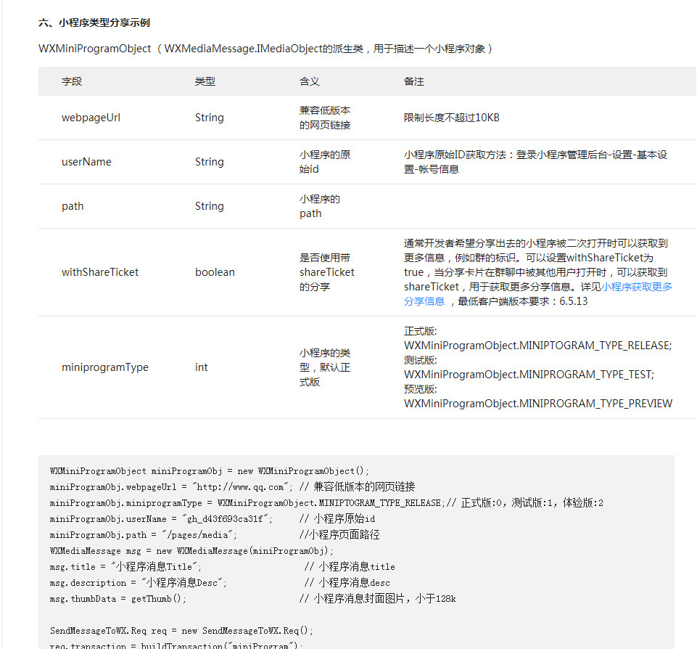Image resolution: width=697 pixels, height=649 pixels.
Task: Click the meaning cell 小程序的原始id
Action: [x=325, y=162]
